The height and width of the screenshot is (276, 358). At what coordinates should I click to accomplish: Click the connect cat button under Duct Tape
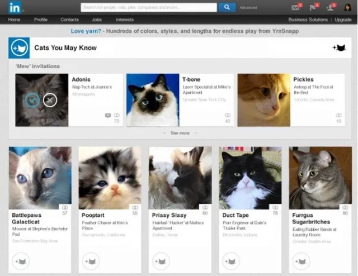click(x=230, y=261)
